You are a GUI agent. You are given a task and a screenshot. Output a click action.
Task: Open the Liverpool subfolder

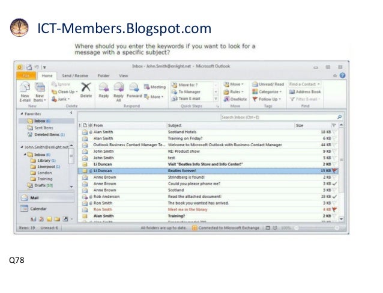[46, 167]
